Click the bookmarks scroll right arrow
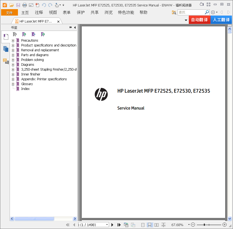233x229 pixels. coord(75,219)
